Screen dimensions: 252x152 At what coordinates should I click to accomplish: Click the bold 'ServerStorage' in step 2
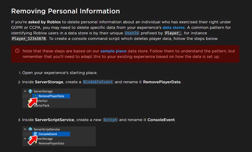(x=49, y=82)
